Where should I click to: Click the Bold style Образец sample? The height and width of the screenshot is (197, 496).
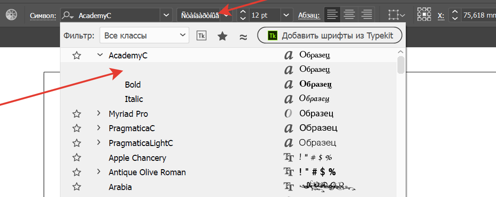pos(316,84)
